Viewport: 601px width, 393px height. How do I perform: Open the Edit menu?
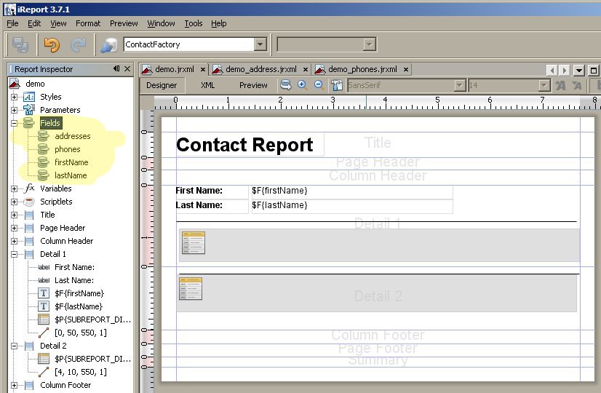click(x=34, y=23)
